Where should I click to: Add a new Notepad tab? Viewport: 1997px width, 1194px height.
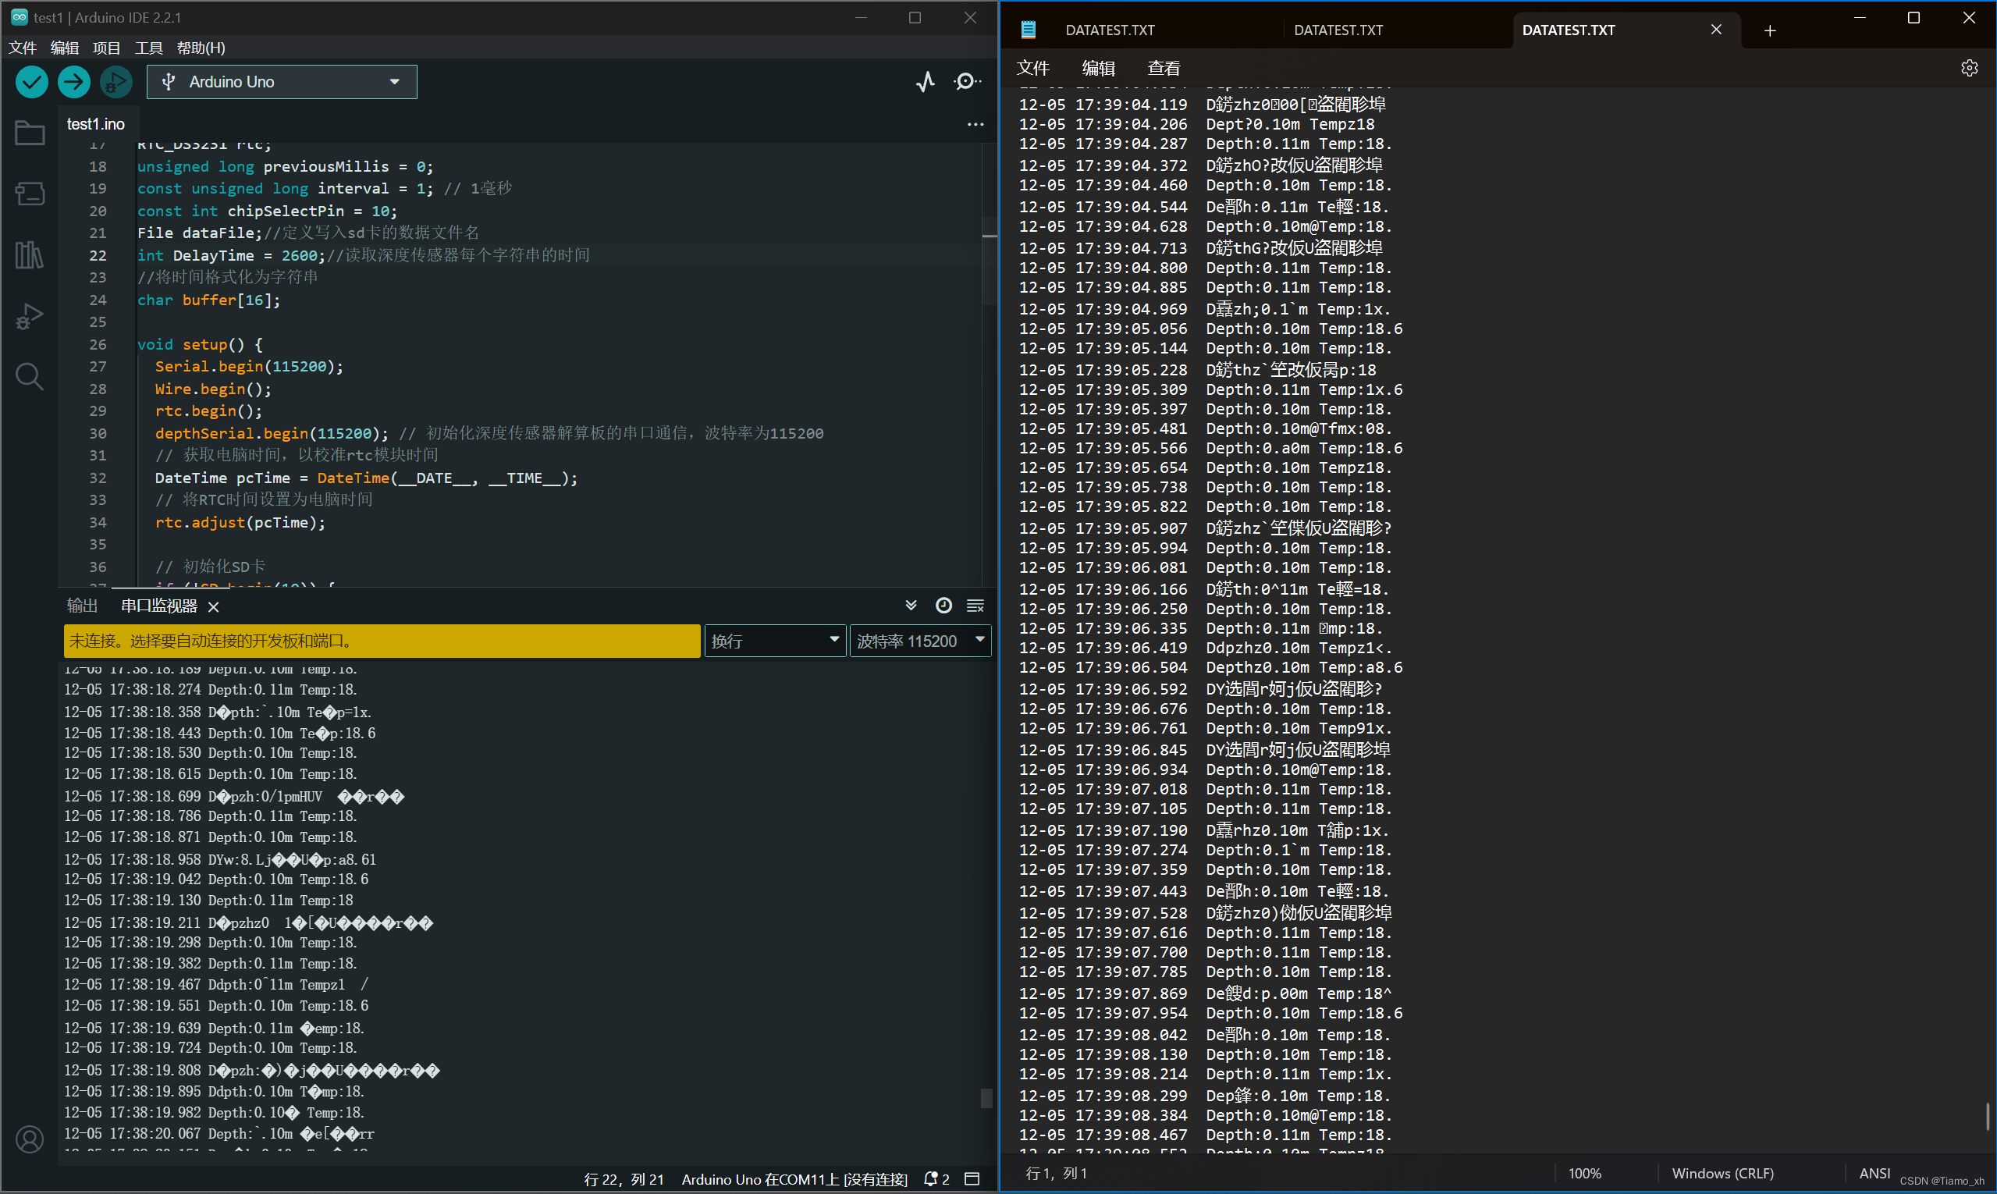click(x=1769, y=30)
